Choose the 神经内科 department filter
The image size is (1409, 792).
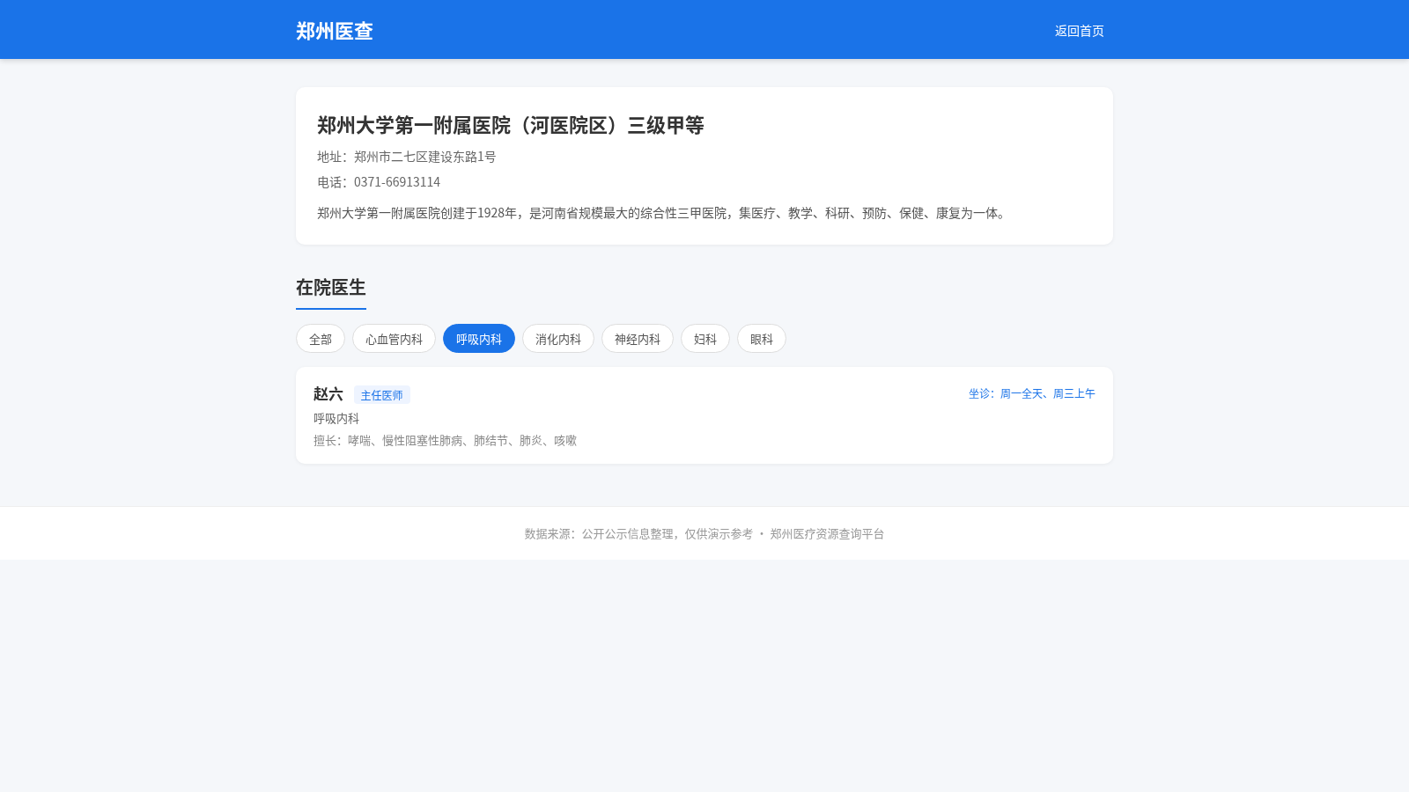click(638, 339)
